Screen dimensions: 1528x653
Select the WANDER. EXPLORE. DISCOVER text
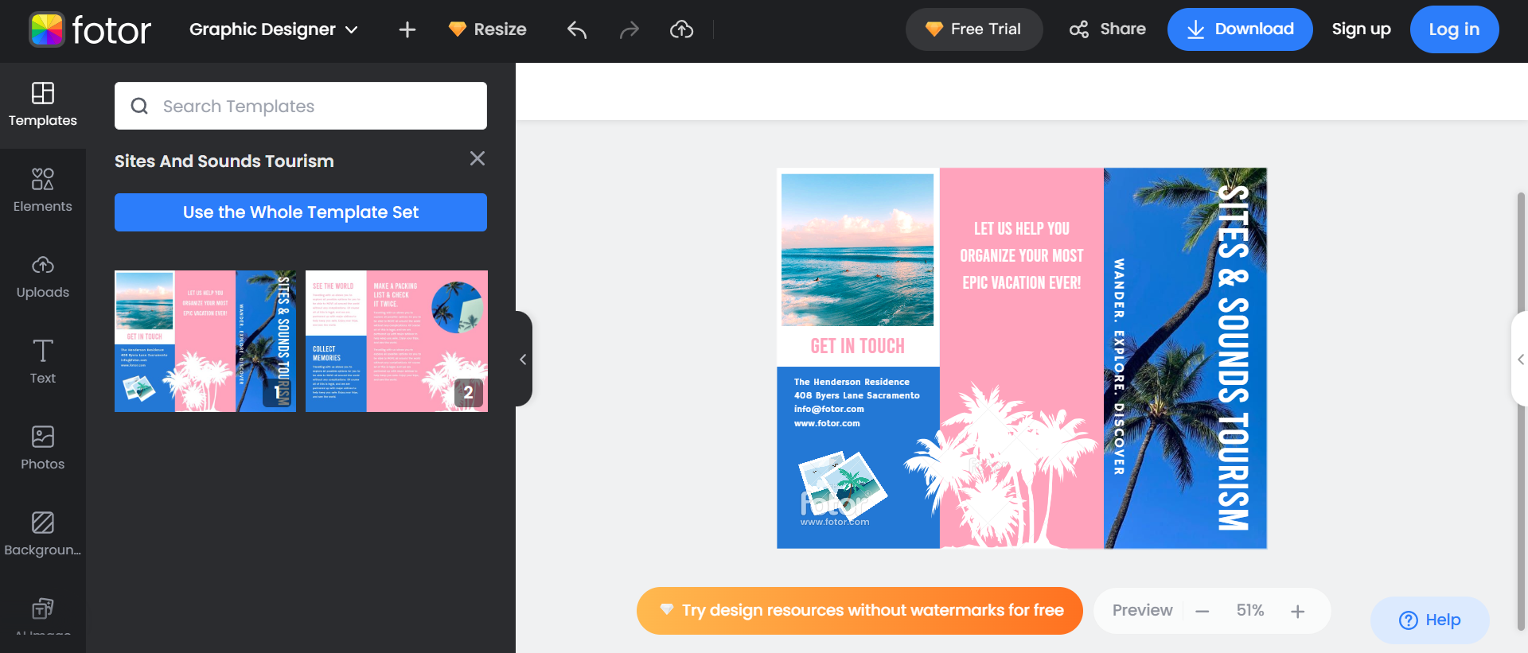[1119, 367]
